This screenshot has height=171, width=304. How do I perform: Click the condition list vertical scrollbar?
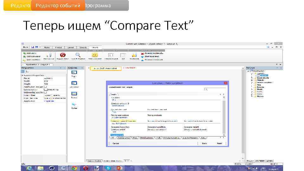(224, 116)
